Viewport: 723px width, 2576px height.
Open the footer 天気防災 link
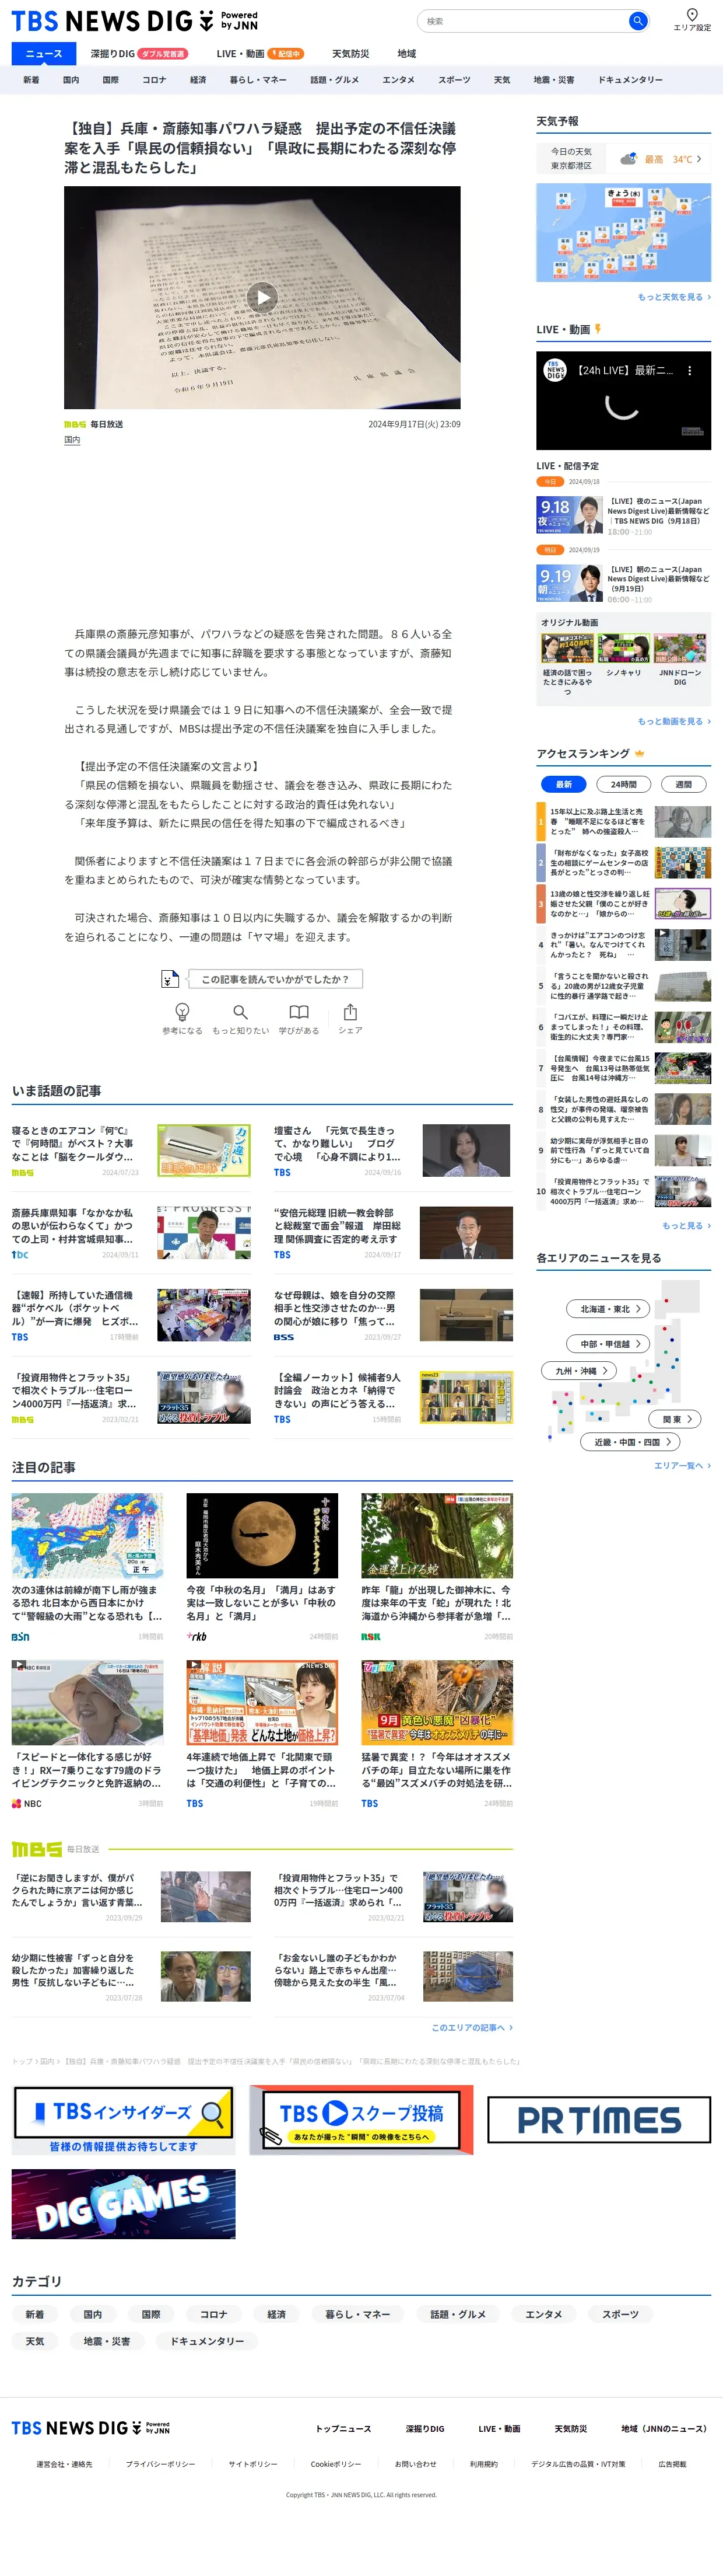(x=570, y=2429)
